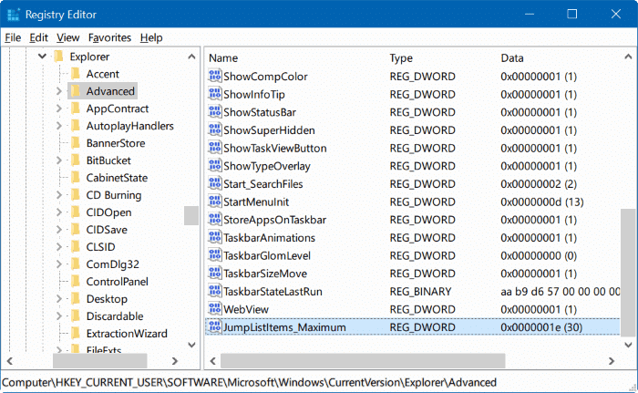Viewport: 638px width, 393px height.
Task: Click the Advanced key folder icon
Action: 76,91
